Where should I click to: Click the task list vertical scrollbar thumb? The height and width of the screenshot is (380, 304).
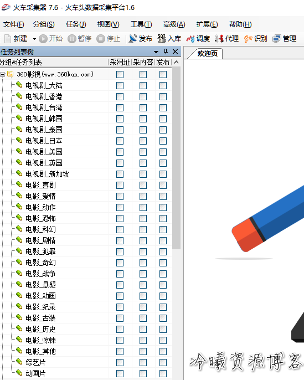click(177, 158)
